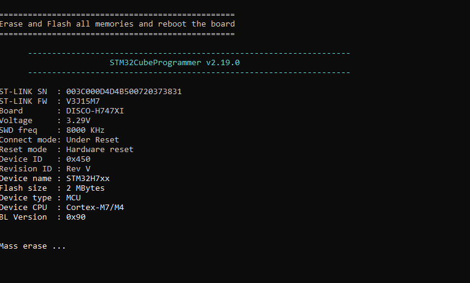Click the "Mass erase ..." status line
Image resolution: width=470 pixels, height=283 pixels.
click(33, 246)
